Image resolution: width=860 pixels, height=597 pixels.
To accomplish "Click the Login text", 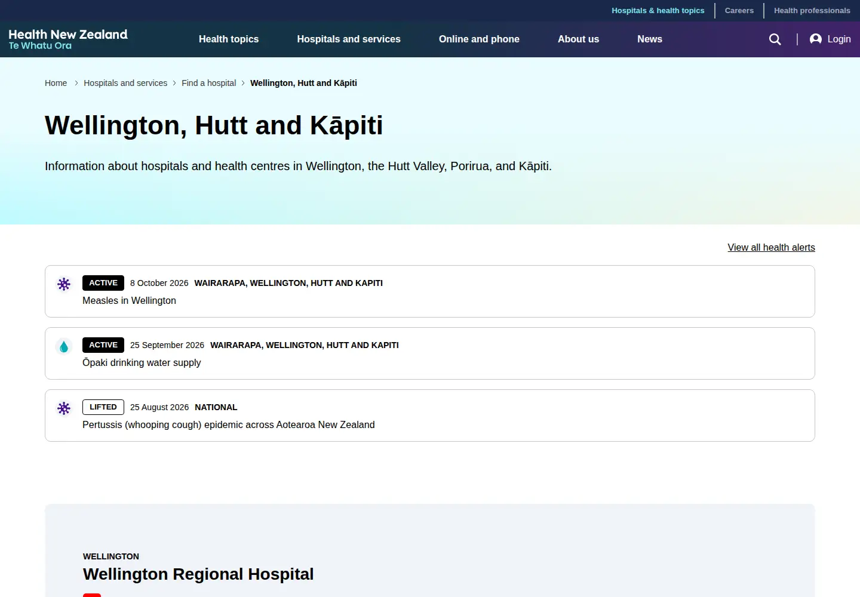I will point(839,39).
